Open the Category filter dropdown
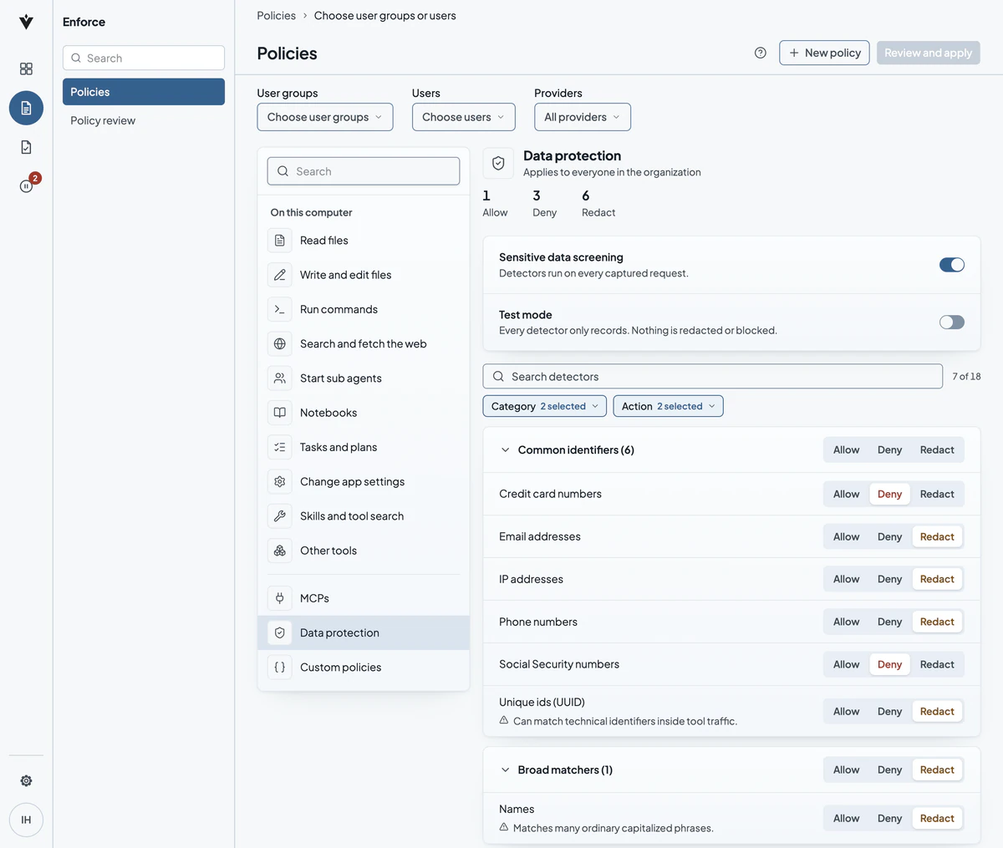 [544, 406]
